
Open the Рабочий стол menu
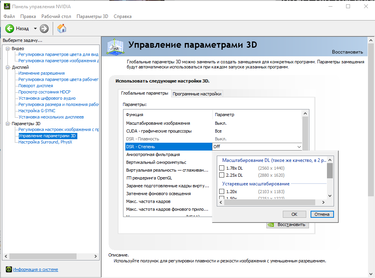[x=56, y=16]
